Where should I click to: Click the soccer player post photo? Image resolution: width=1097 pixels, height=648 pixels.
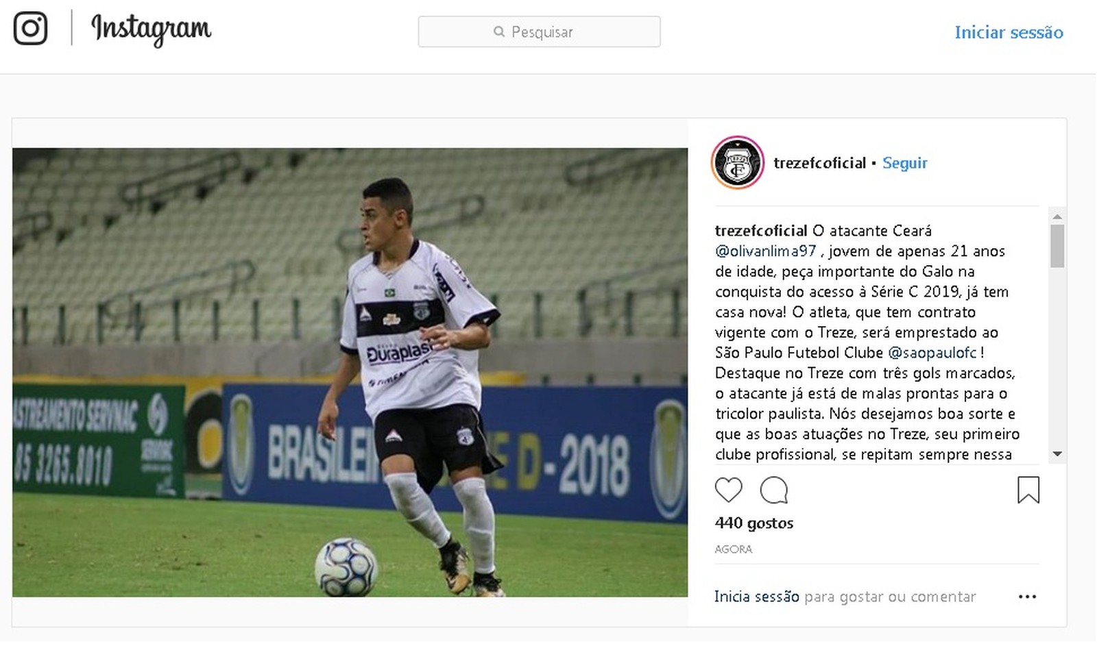tap(350, 373)
